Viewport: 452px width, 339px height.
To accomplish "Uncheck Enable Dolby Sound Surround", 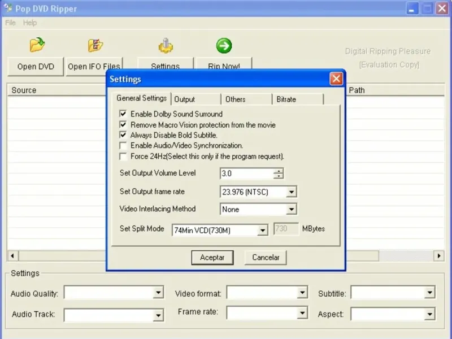I will point(123,114).
